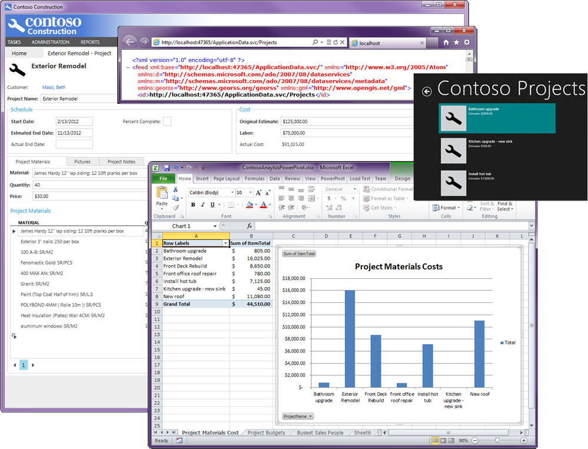
Task: Open the font size dropdown in Excel
Action: coord(250,193)
